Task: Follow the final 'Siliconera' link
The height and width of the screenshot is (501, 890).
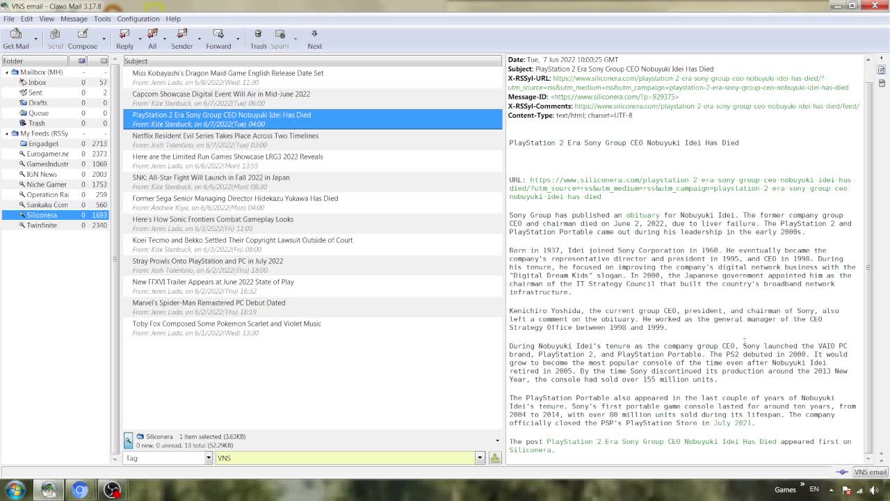Action: (531, 450)
